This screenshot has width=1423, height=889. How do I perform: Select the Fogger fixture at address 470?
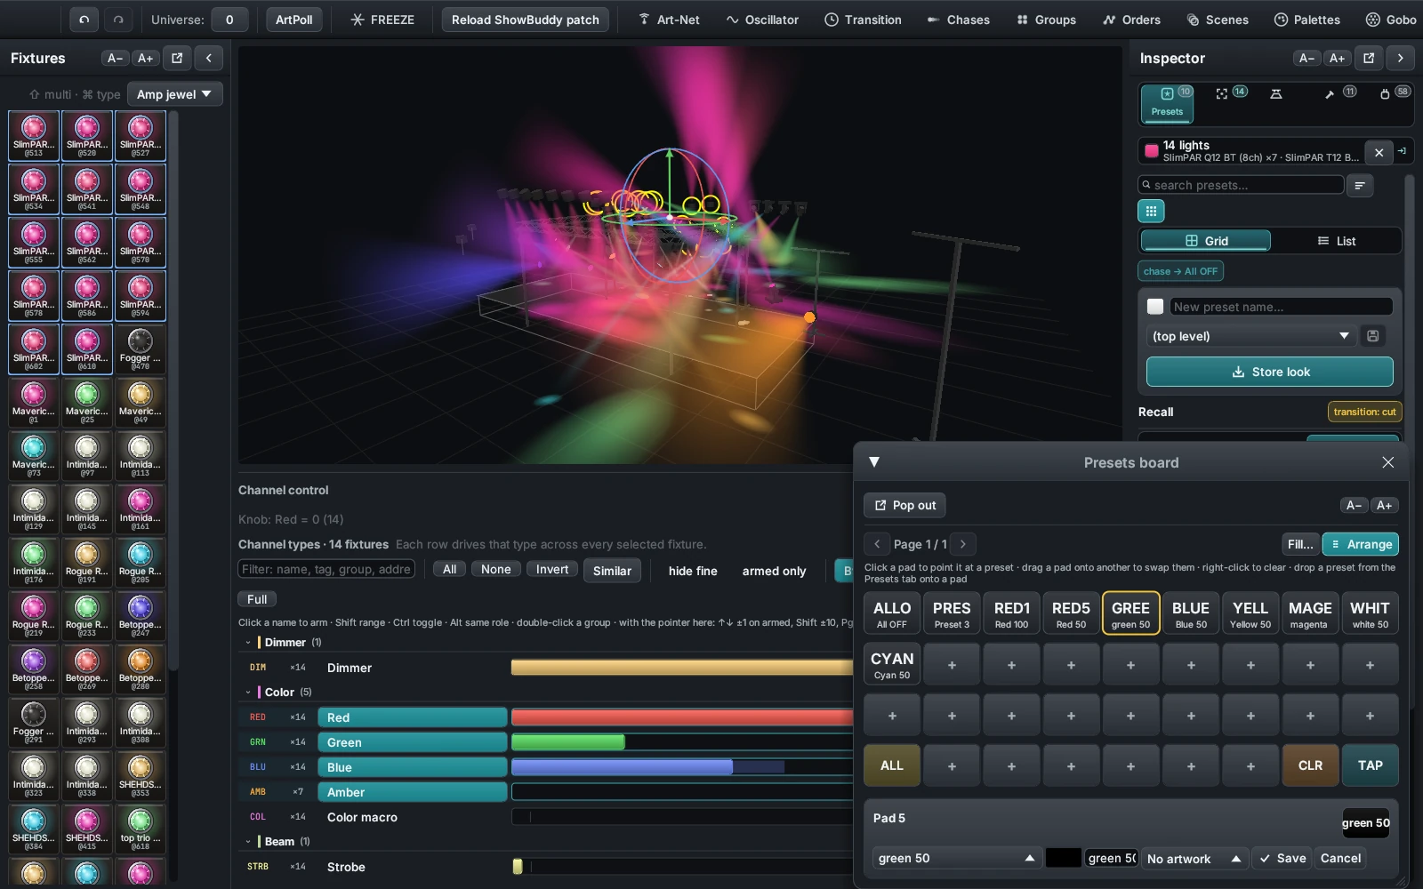[x=141, y=349]
